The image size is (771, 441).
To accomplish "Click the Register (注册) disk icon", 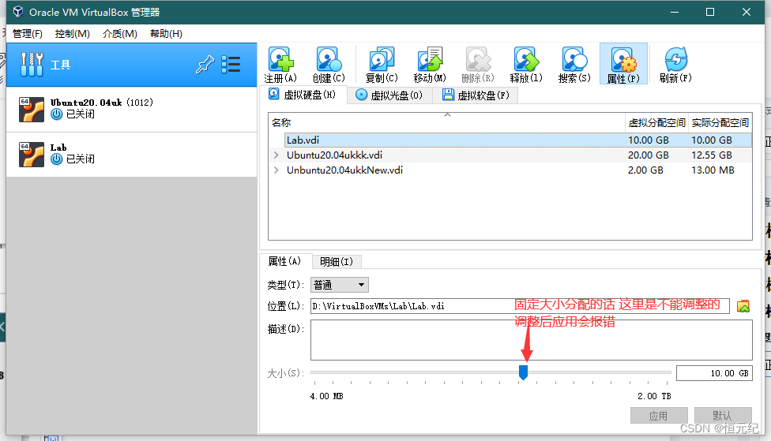I will 280,59.
